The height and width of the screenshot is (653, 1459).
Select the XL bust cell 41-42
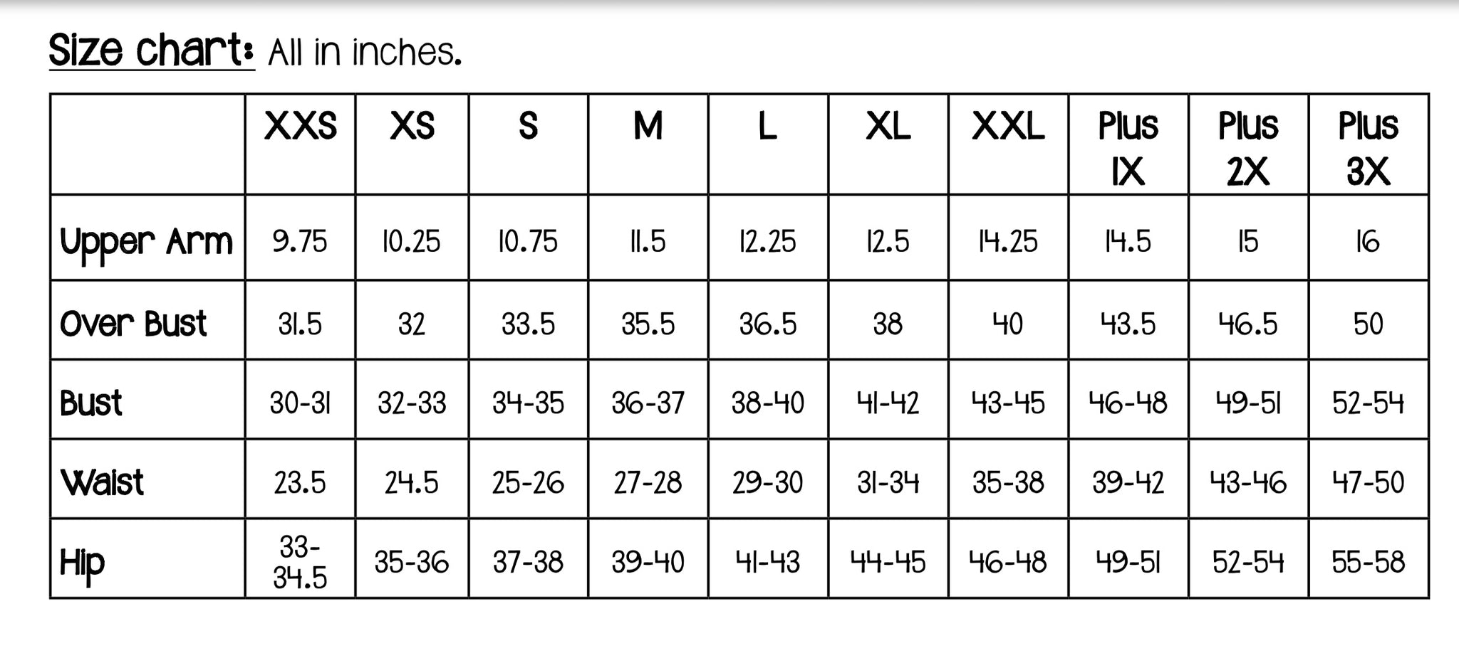coord(888,403)
